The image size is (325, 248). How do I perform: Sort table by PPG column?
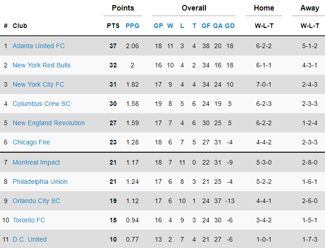[x=132, y=26]
